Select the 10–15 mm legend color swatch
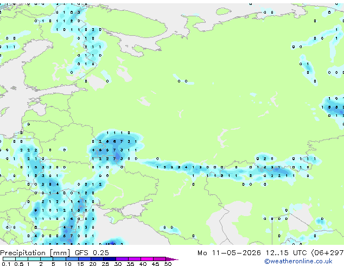This screenshot has width=344, height=266. point(72,259)
